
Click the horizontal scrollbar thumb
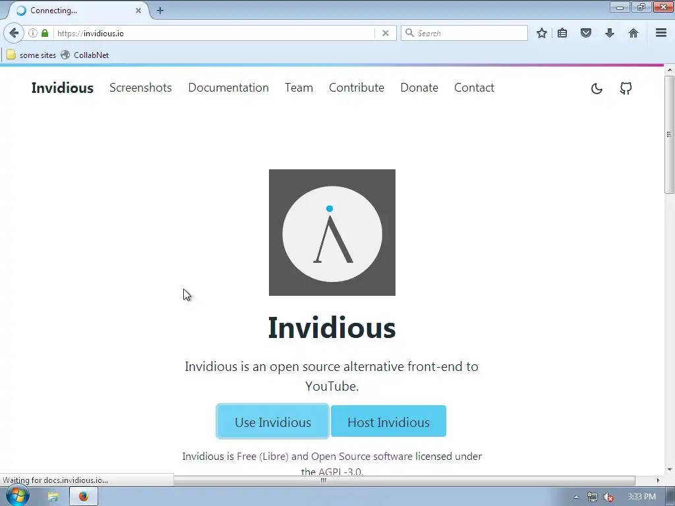[x=404, y=480]
